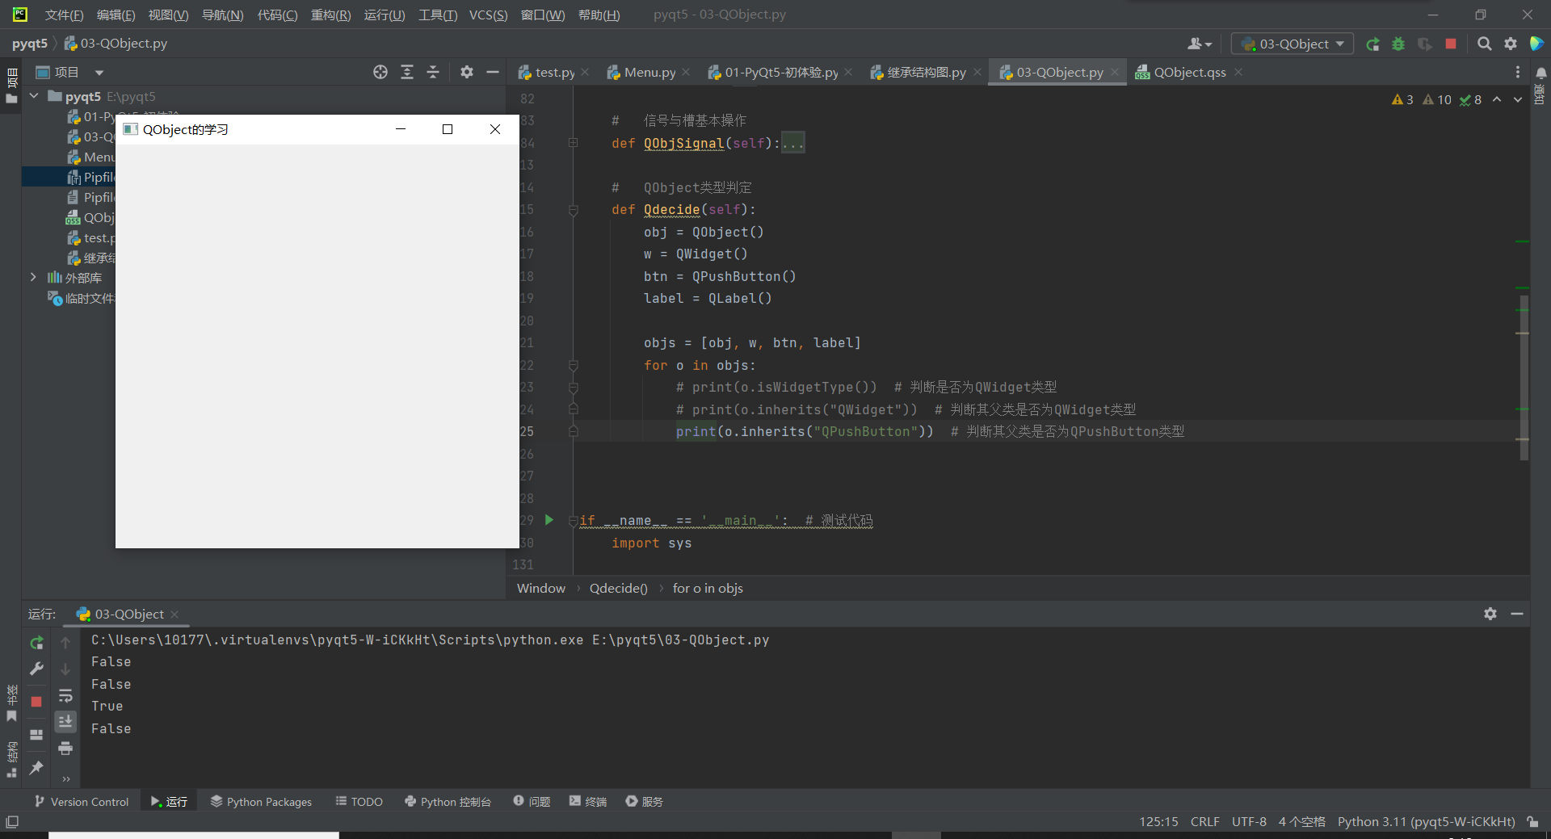Click Qdecide() breadcrumb
Image resolution: width=1551 pixels, height=839 pixels.
coord(618,588)
